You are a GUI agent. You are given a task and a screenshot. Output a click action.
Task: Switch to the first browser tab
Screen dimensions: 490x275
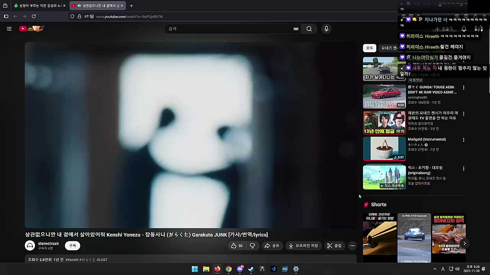(x=36, y=5)
